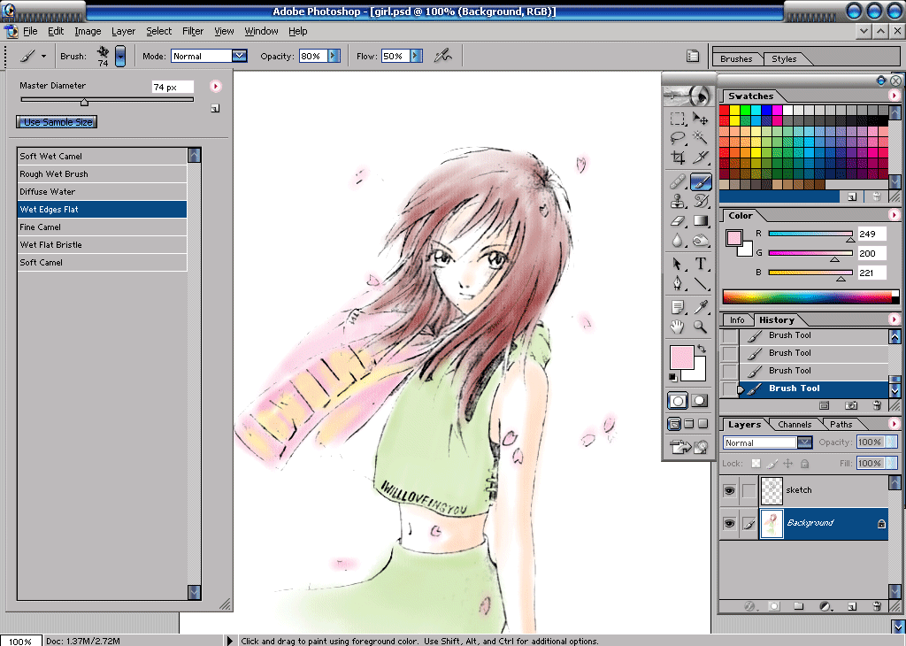Select the Zoom tool in the toolbox
906x646 pixels.
click(701, 327)
